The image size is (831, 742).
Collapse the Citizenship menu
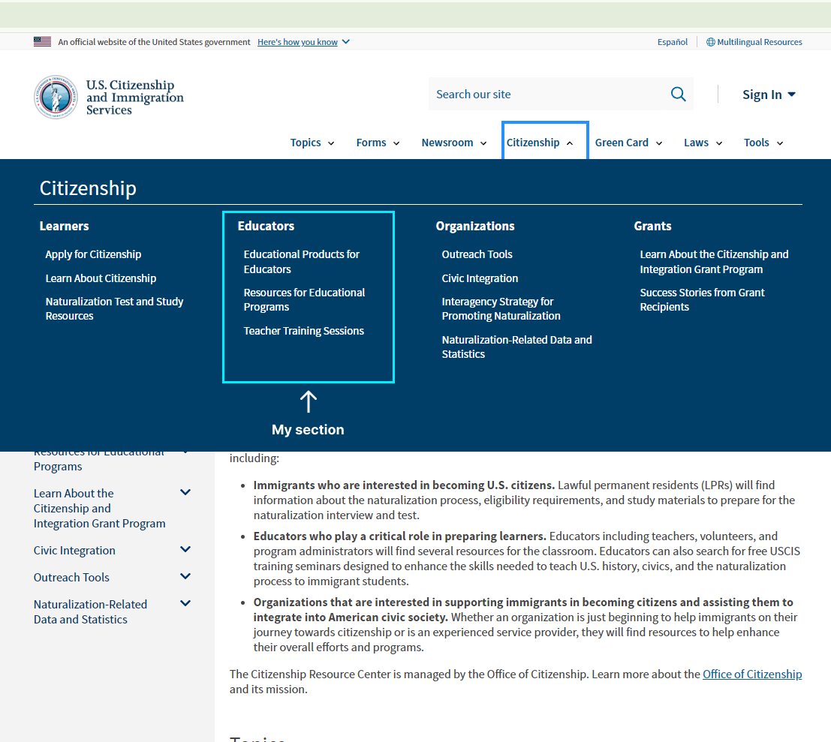[x=545, y=141]
